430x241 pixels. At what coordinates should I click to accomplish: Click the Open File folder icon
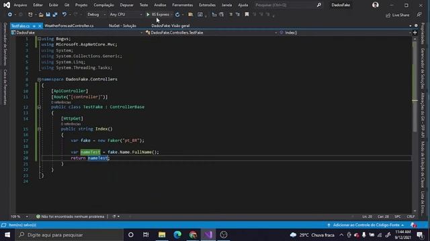[41, 15]
